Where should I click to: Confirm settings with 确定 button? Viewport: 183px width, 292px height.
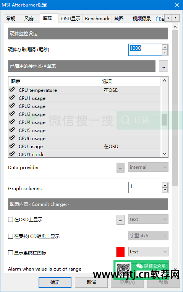[55, 282]
